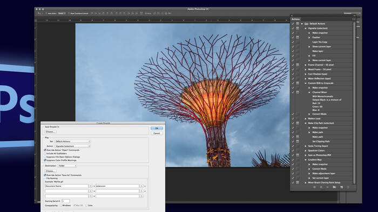Click the Delete trash icon in Actions panel

click(348, 187)
